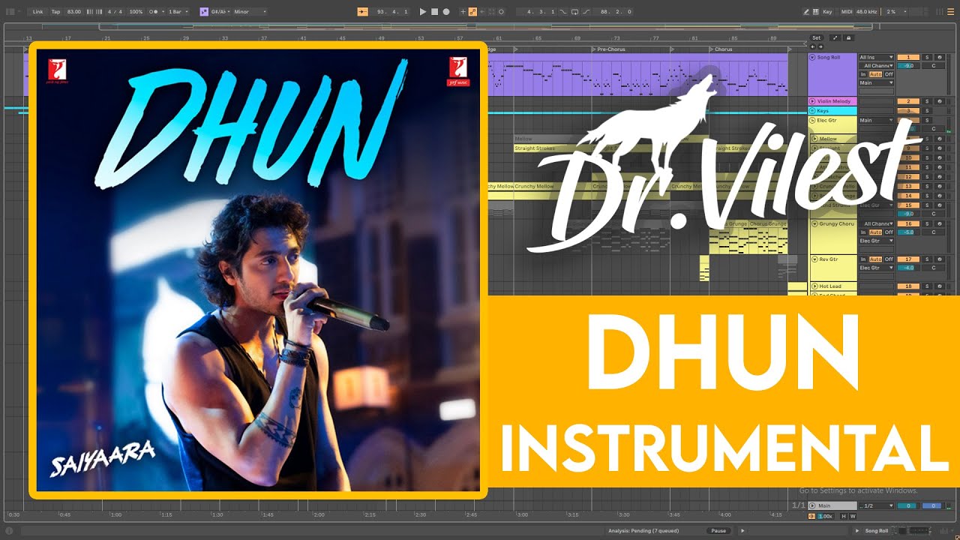The height and width of the screenshot is (540, 960).
Task: Toggle the Punch-In switch icon
Action: (x=563, y=12)
